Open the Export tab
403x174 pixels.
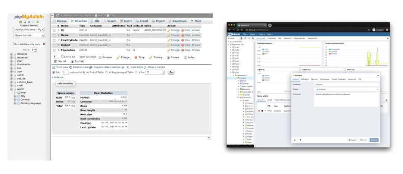pos(142,21)
